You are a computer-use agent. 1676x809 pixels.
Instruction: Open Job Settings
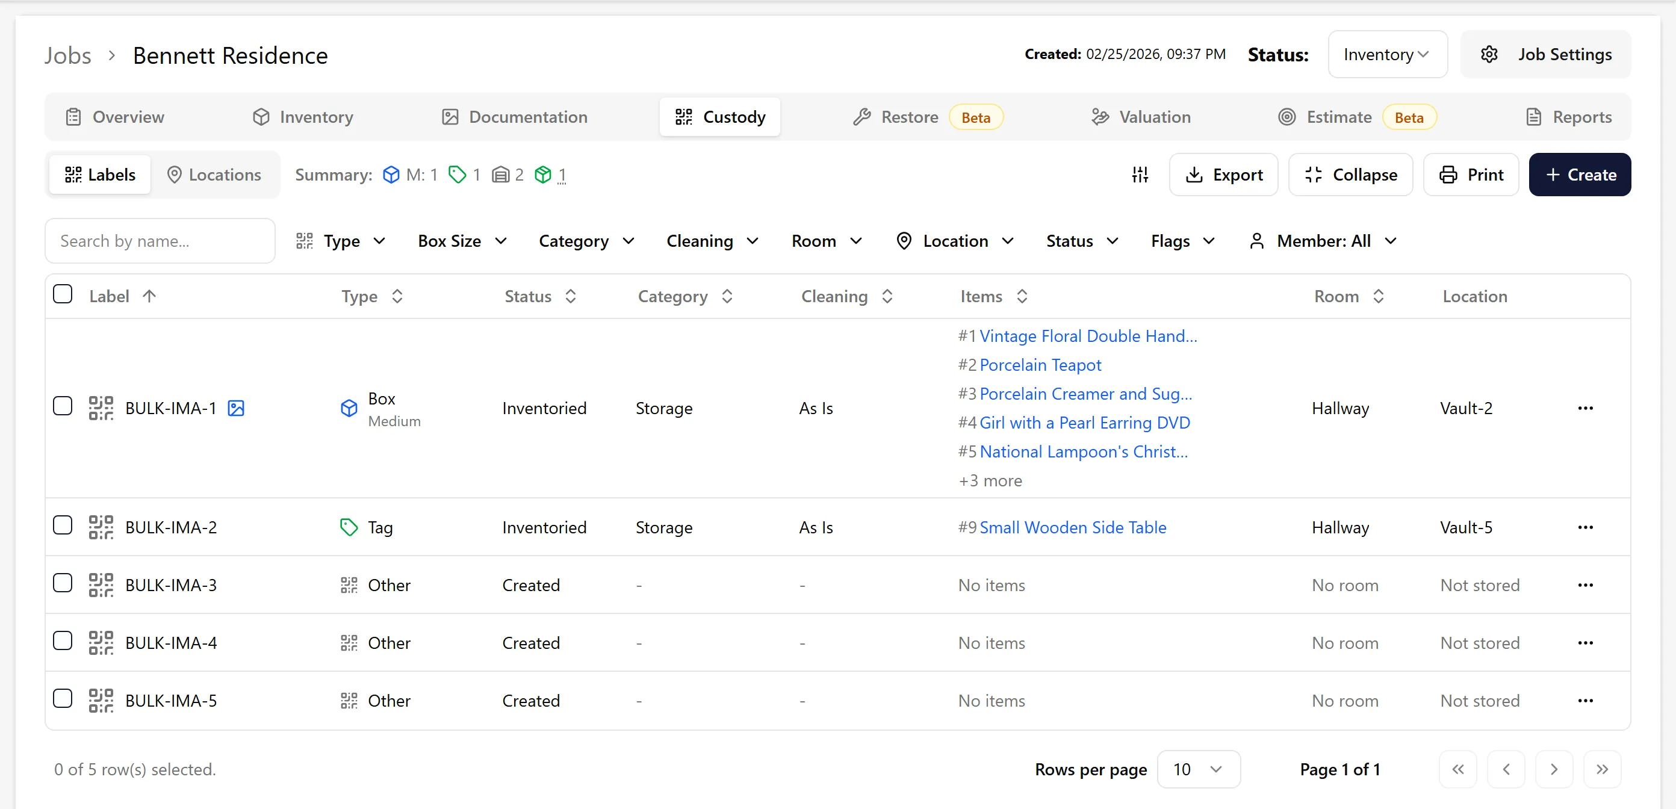point(1546,55)
